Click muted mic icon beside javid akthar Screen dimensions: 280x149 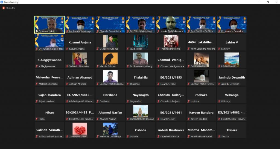point(128,49)
